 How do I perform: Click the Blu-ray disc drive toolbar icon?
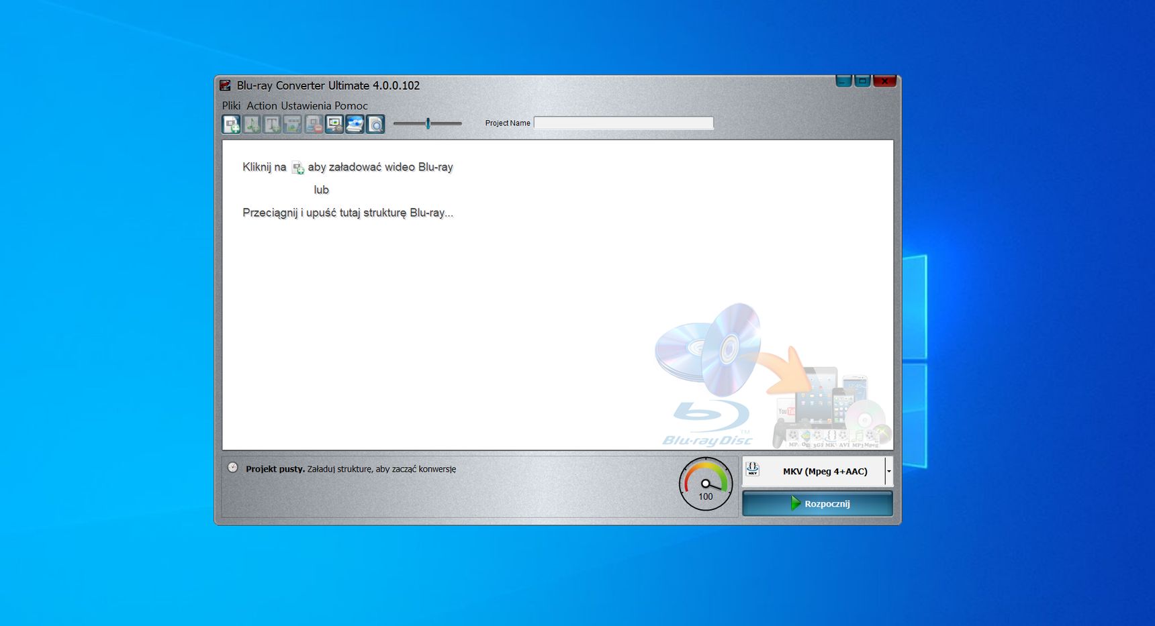355,124
